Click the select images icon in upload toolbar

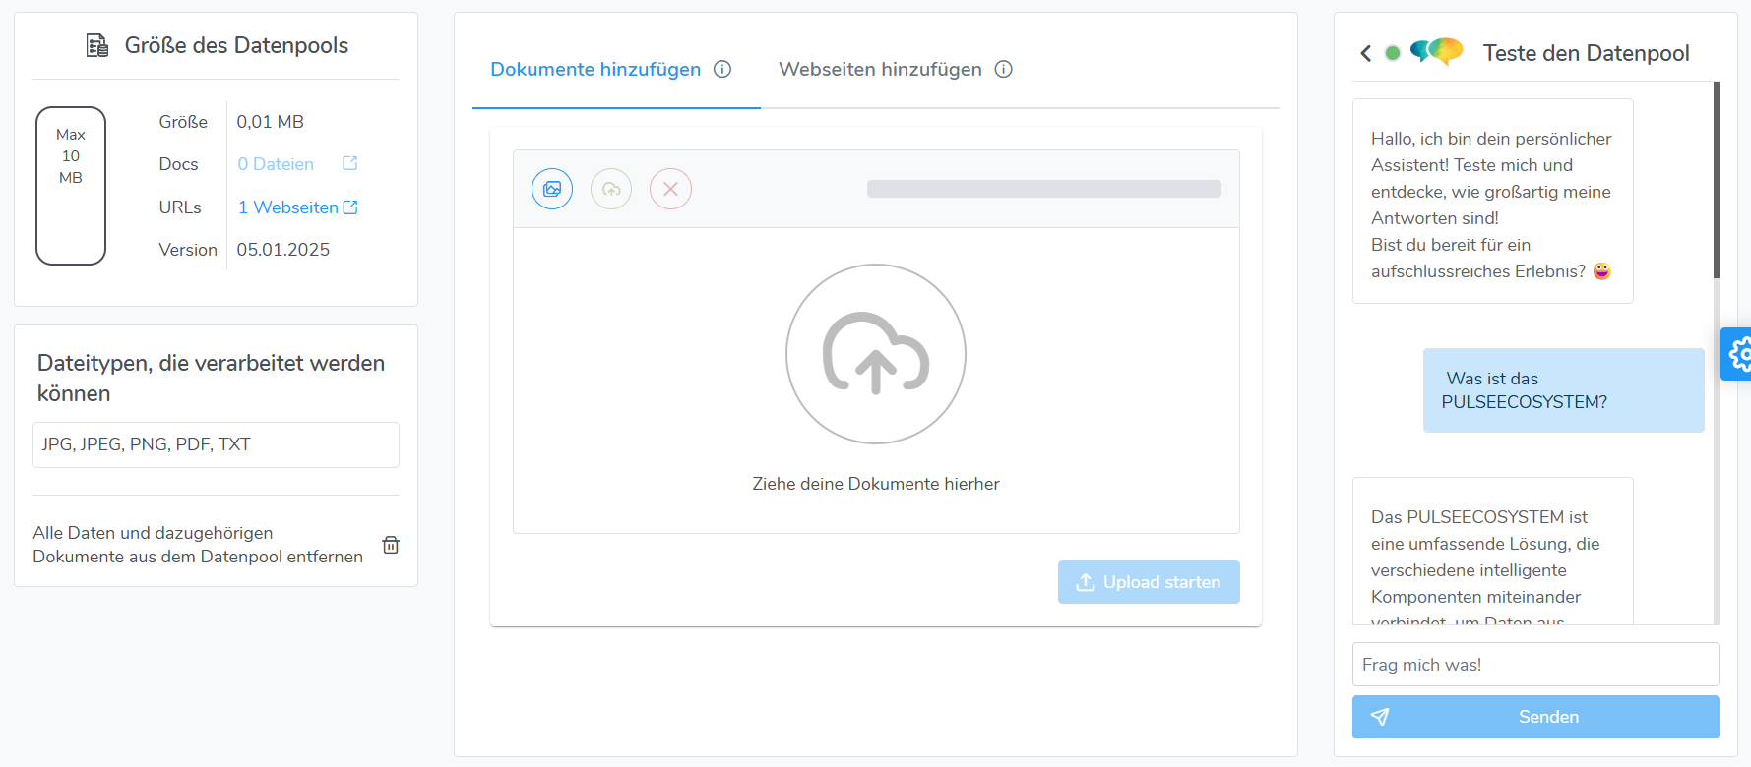(x=552, y=189)
